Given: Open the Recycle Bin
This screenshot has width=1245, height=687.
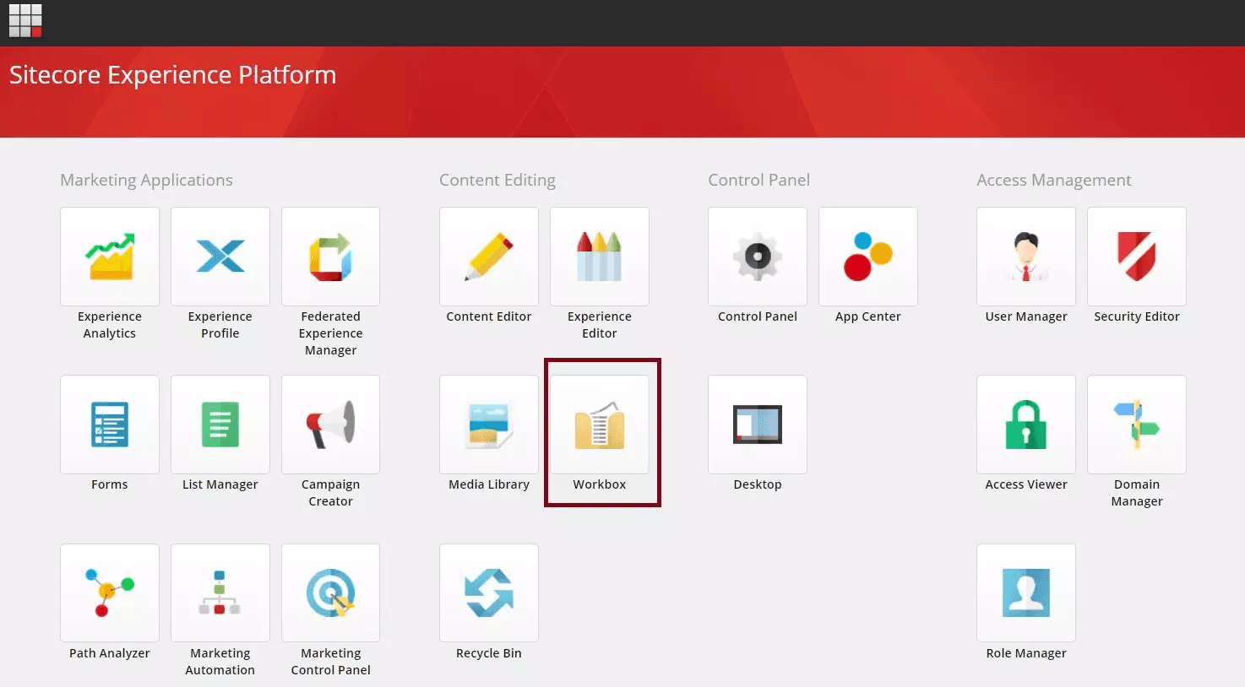Looking at the screenshot, I should pos(489,593).
